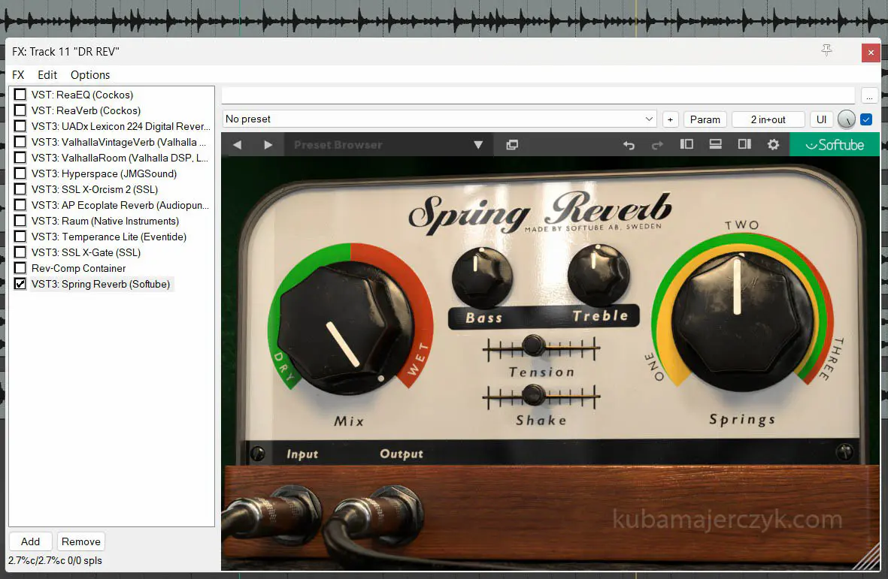Expand the Preset Browser dropdown triangle

(x=478, y=145)
